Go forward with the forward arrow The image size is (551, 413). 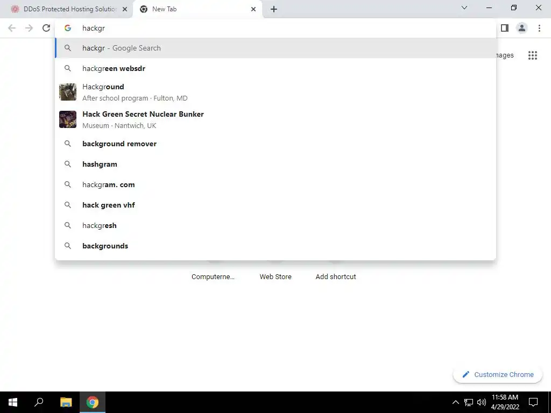(x=29, y=28)
